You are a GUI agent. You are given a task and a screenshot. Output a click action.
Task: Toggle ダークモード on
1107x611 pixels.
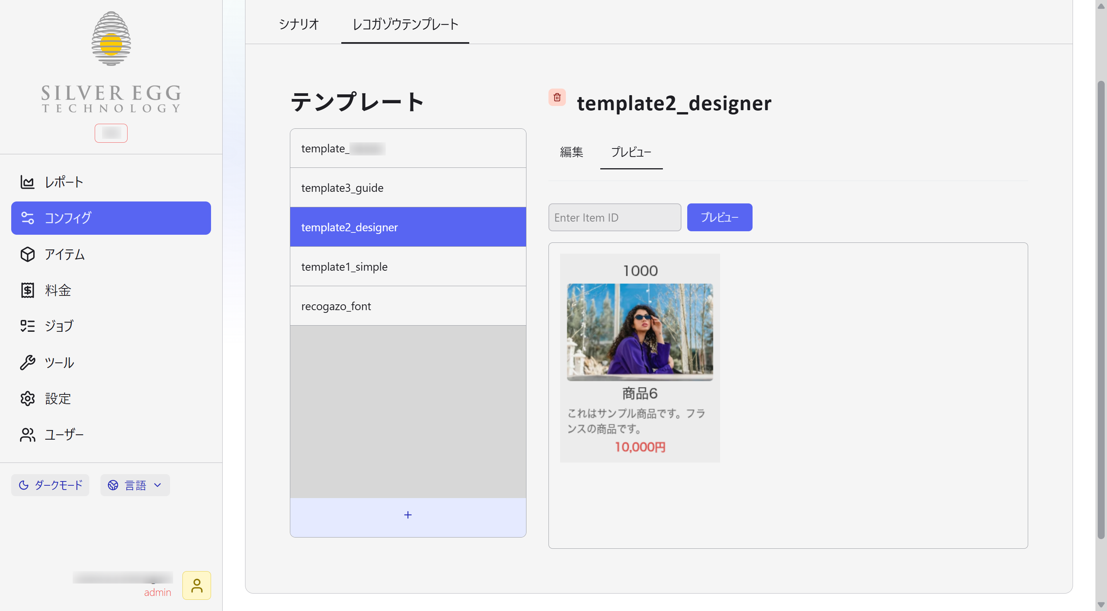pyautogui.click(x=50, y=485)
